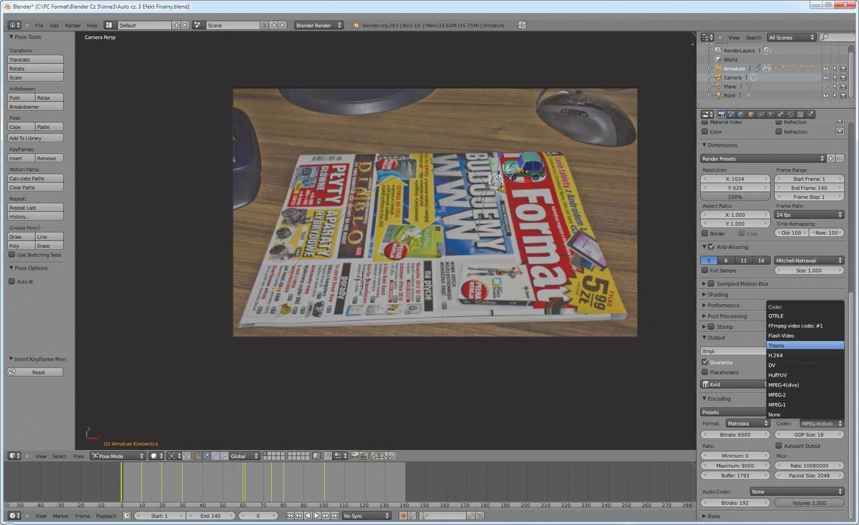
Task: Open the 24 fps frame rate dropdown
Action: tap(809, 215)
